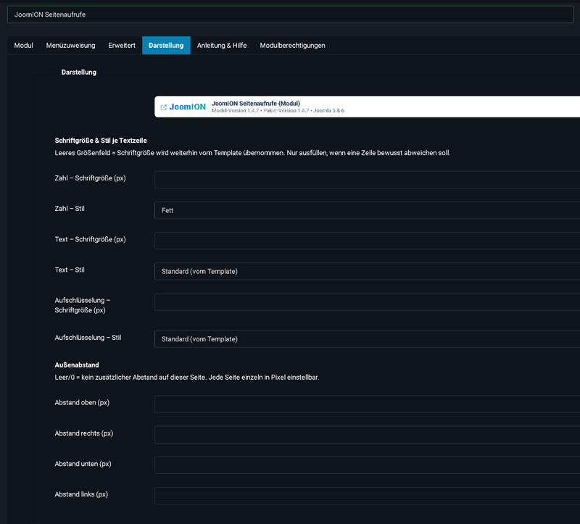Open the Text – Stil dropdown
The image size is (580, 524).
367,272
